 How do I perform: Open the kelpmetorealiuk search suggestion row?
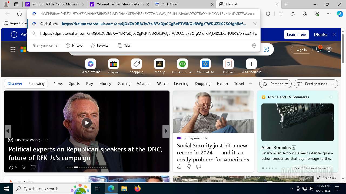coord(144,34)
